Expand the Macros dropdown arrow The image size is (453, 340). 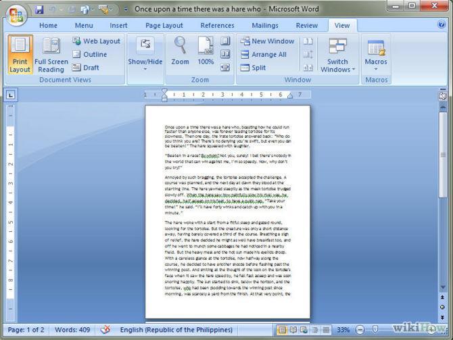(376, 69)
